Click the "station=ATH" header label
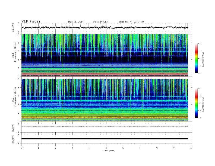215x166 pixels. point(101,22)
